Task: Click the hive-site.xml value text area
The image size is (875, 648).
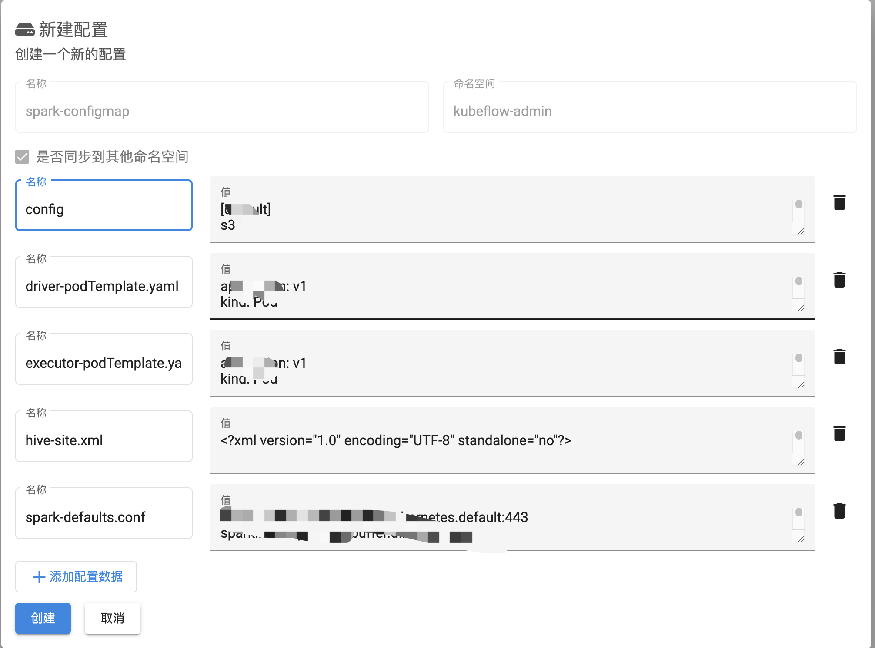Action: pyautogui.click(x=500, y=447)
